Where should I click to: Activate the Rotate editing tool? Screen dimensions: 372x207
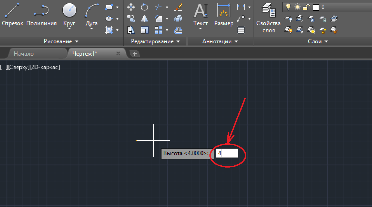144,7
